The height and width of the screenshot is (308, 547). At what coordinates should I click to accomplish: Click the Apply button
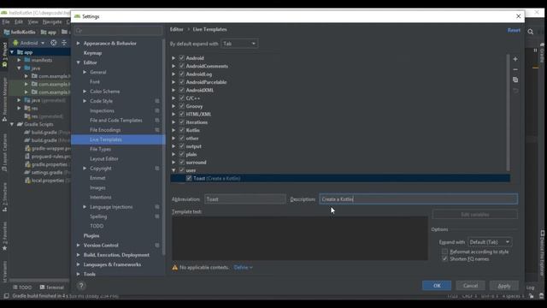(x=503, y=286)
